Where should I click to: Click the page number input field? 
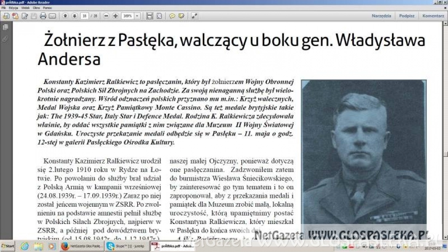[84, 16]
